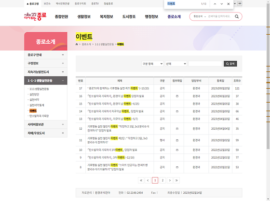The width and height of the screenshot is (270, 201).
Task: Open the 구분 항목 filter dropdown
Action: pos(152,64)
